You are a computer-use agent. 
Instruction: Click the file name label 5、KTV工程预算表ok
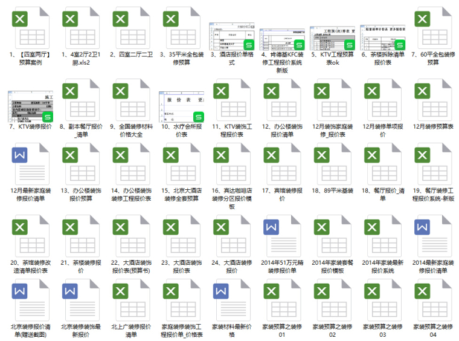click(x=333, y=59)
